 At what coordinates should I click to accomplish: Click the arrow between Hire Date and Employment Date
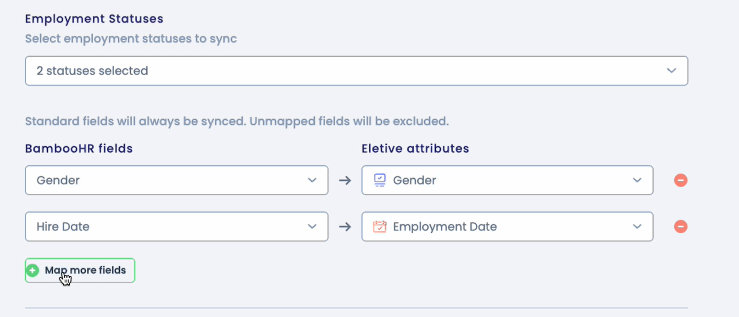click(345, 227)
